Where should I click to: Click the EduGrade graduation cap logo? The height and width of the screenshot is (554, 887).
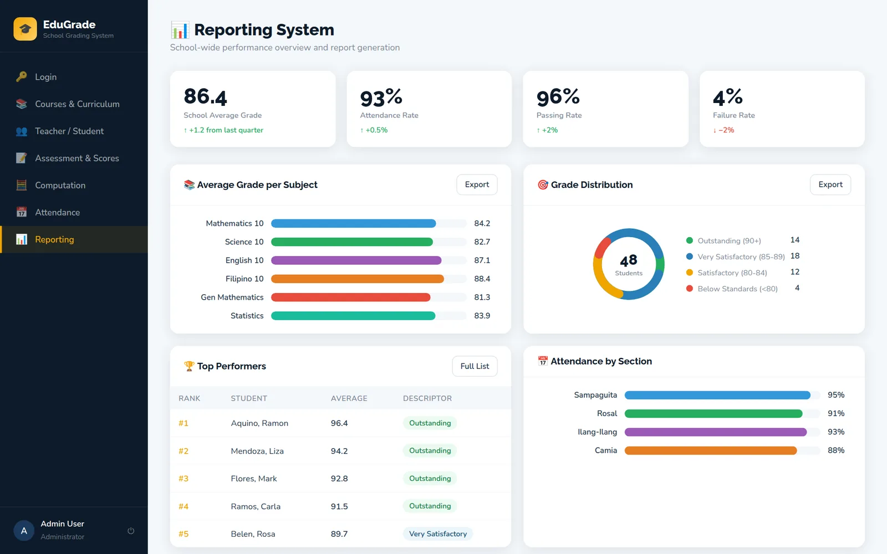tap(25, 29)
